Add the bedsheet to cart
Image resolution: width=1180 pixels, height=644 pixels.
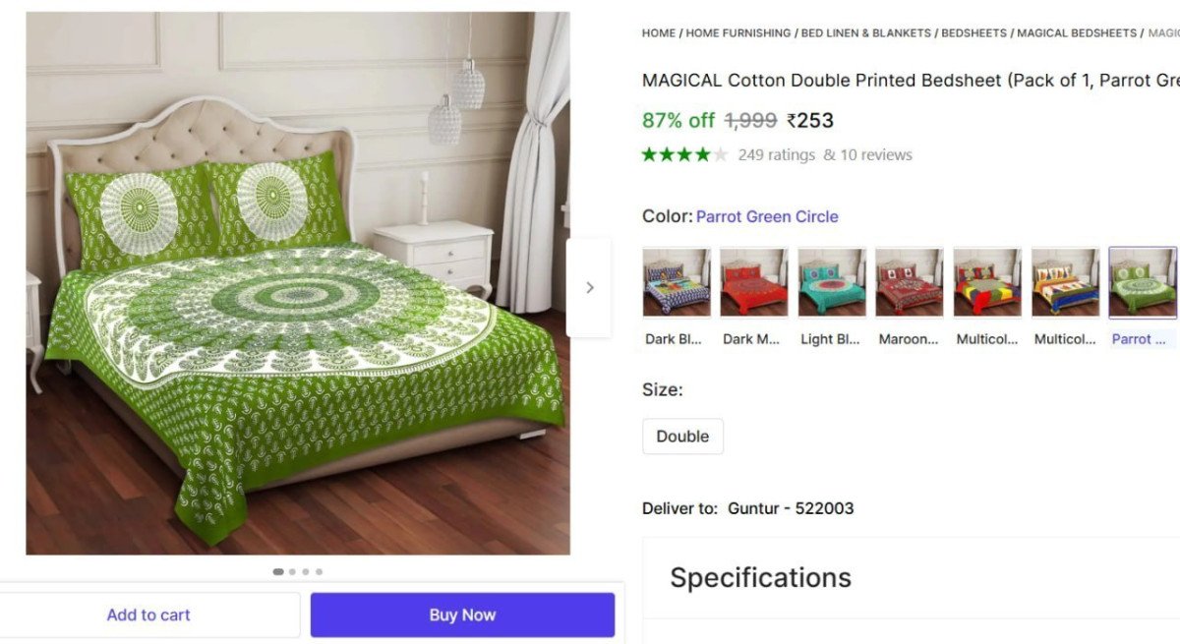click(x=148, y=614)
